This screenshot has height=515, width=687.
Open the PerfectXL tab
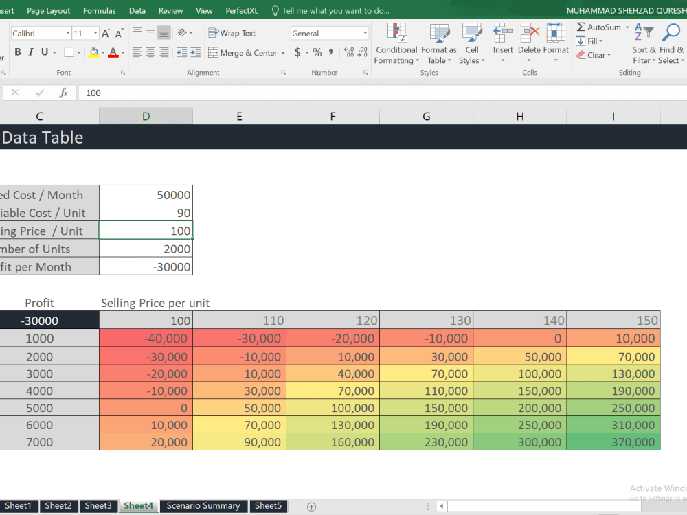(x=242, y=10)
